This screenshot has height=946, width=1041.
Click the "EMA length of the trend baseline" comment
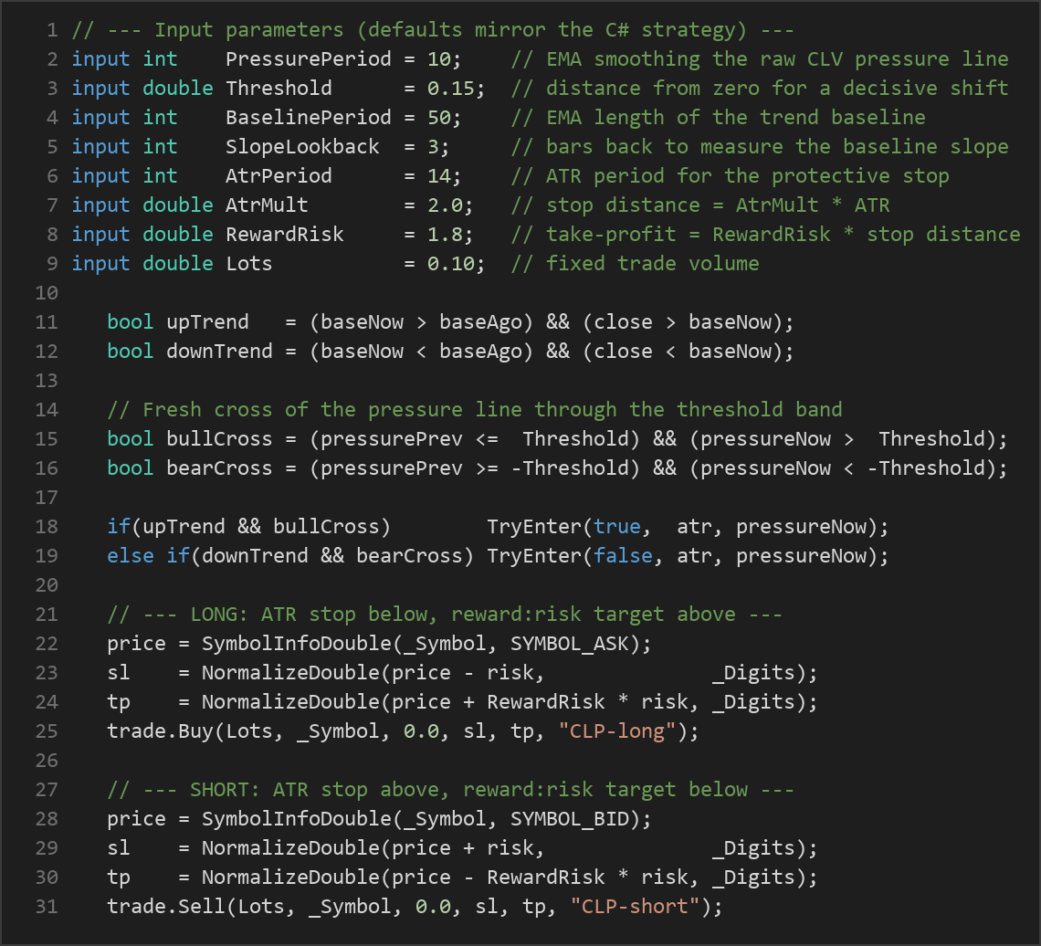pyautogui.click(x=719, y=118)
